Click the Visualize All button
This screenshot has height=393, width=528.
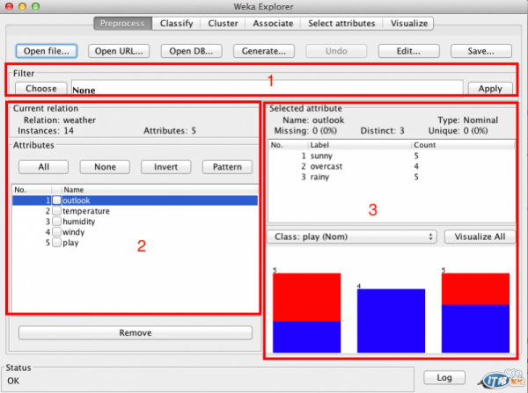coord(480,237)
